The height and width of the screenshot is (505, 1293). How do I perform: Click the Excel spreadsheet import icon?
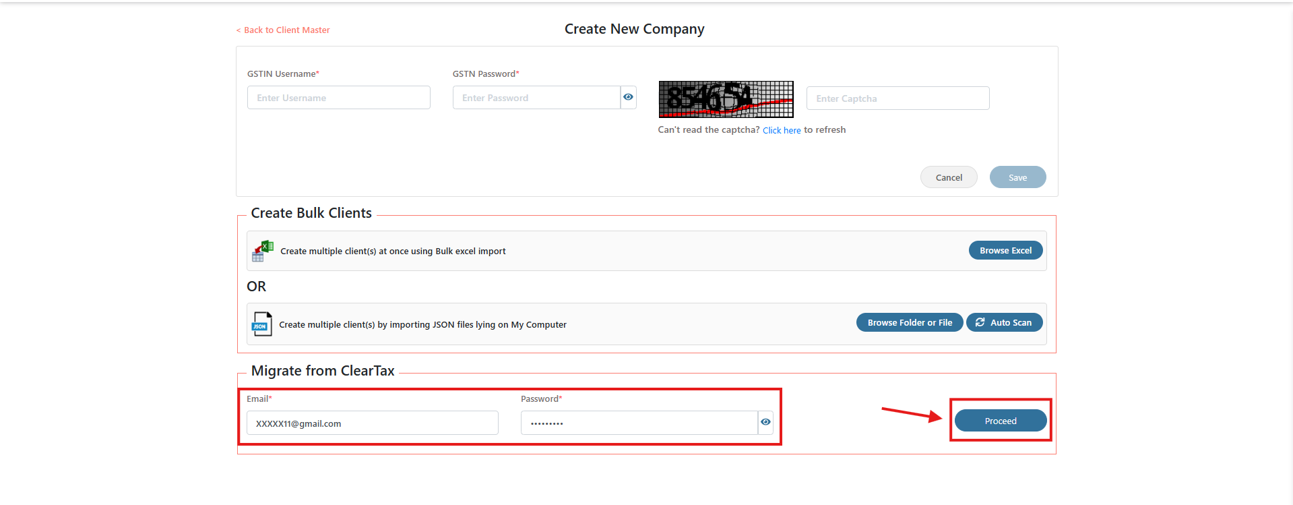tap(262, 251)
